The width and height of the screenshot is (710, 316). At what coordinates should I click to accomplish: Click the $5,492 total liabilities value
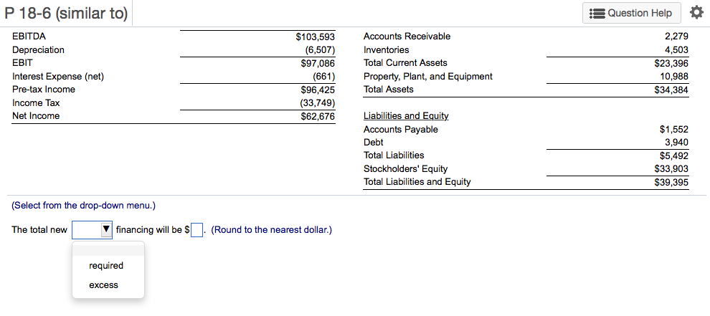coord(673,156)
